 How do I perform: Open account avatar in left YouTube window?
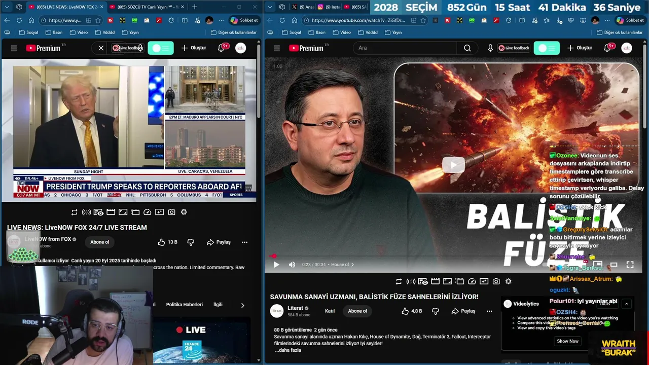tap(241, 48)
